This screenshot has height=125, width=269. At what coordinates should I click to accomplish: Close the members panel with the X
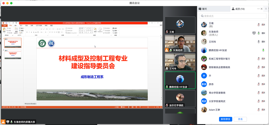point(262,9)
